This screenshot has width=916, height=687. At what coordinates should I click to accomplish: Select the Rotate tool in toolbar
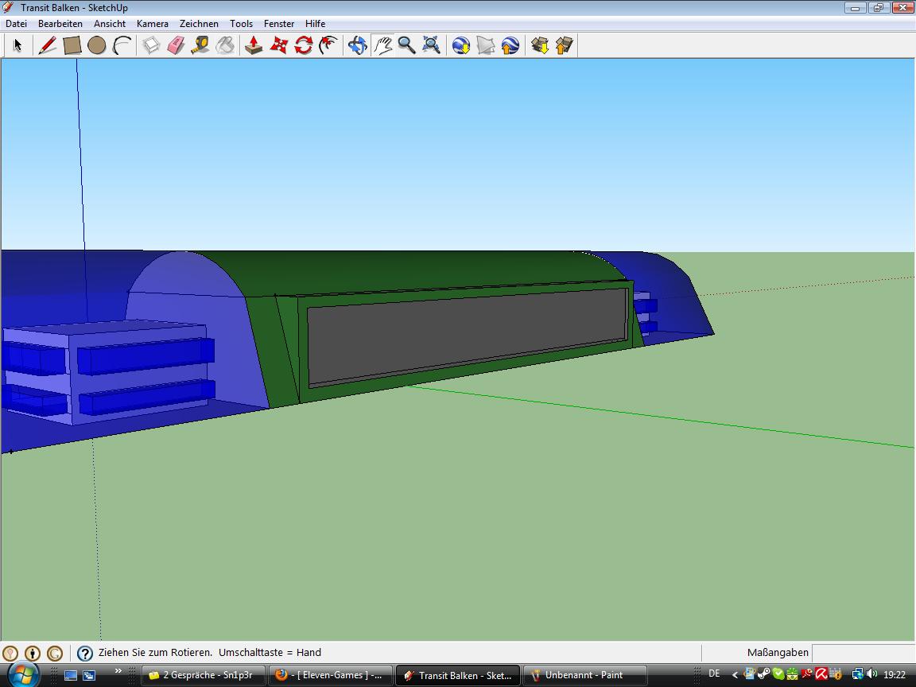303,45
